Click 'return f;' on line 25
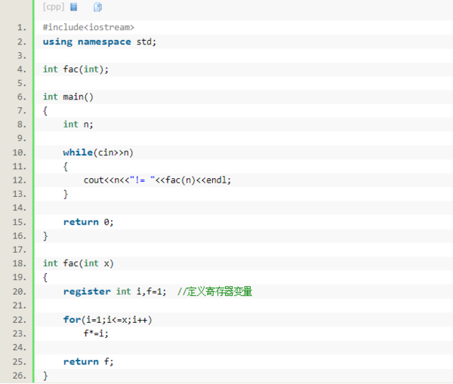The image size is (453, 384). (x=88, y=361)
